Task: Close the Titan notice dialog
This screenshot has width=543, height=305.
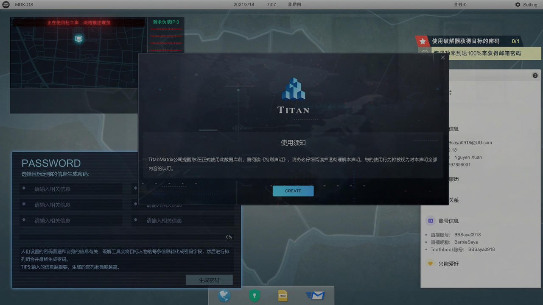Action: coord(443,58)
